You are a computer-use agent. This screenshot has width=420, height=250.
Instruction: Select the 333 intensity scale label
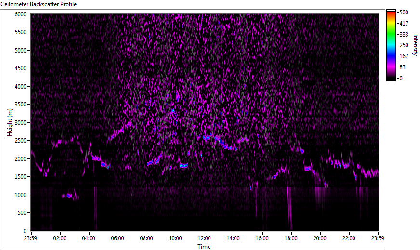point(404,34)
